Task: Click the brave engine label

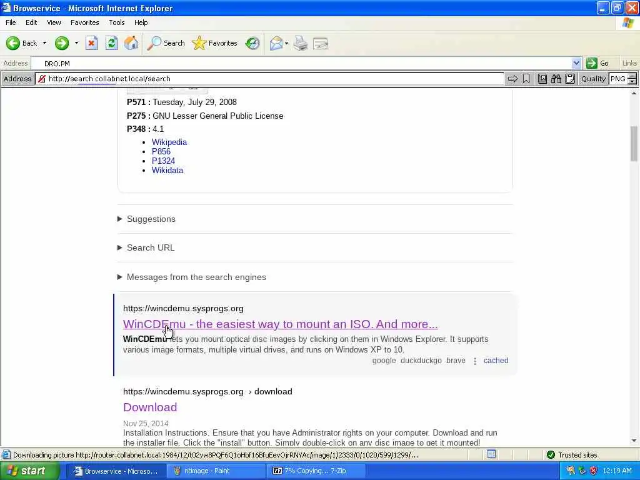Action: click(456, 361)
